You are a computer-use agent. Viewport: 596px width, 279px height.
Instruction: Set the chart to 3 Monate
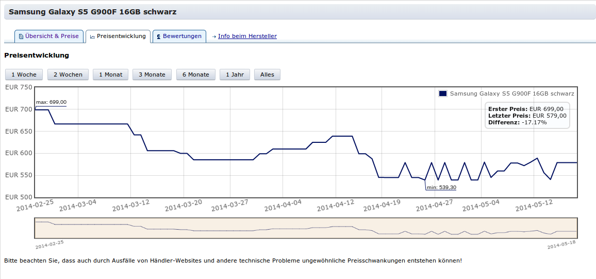(x=152, y=75)
